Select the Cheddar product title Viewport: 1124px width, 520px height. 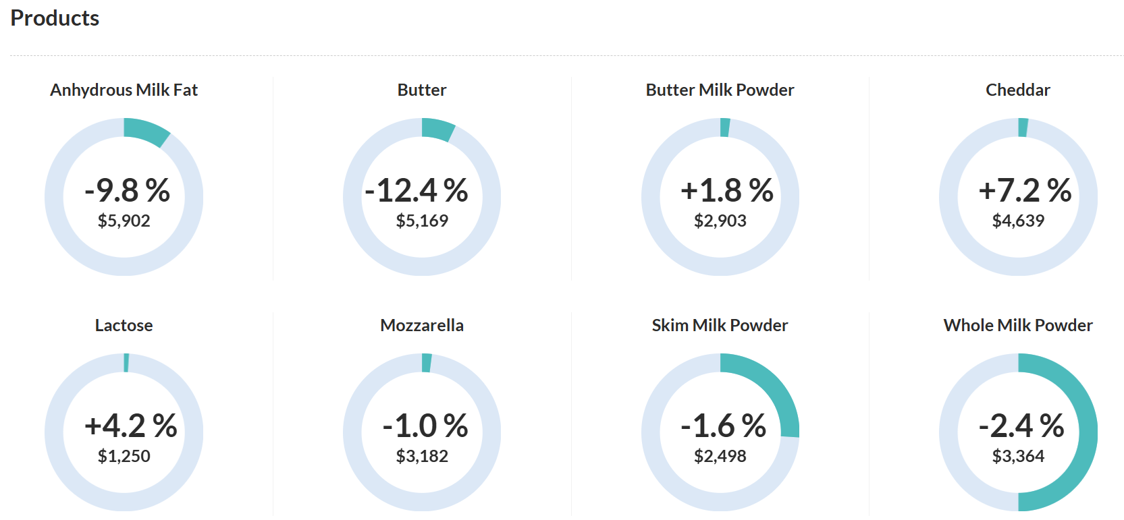(x=1017, y=90)
